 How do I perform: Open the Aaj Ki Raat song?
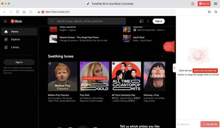tap(139, 37)
